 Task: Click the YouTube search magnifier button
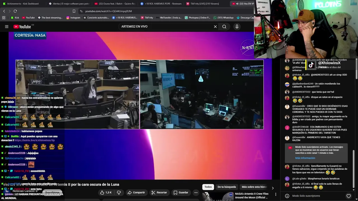click(x=224, y=27)
